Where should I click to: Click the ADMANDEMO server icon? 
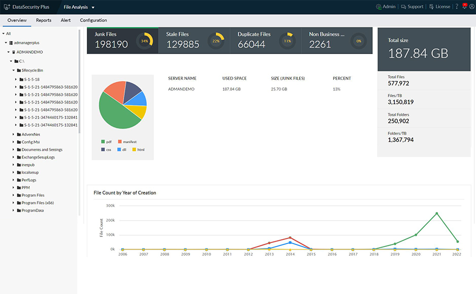click(x=14, y=52)
